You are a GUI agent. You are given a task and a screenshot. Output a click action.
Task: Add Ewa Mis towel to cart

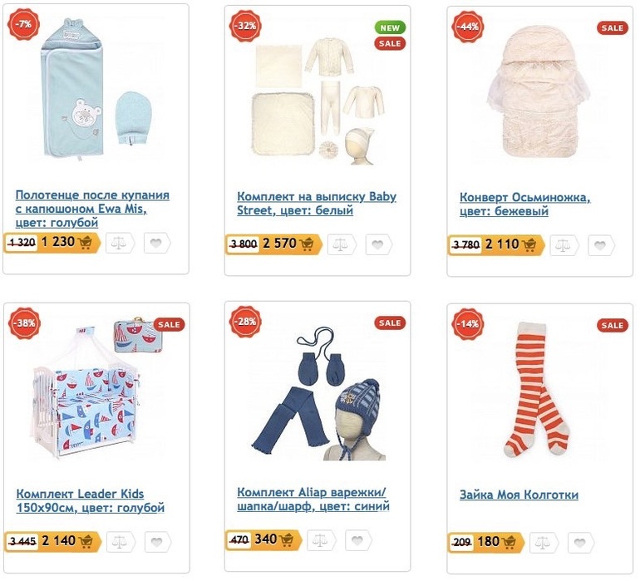click(88, 243)
